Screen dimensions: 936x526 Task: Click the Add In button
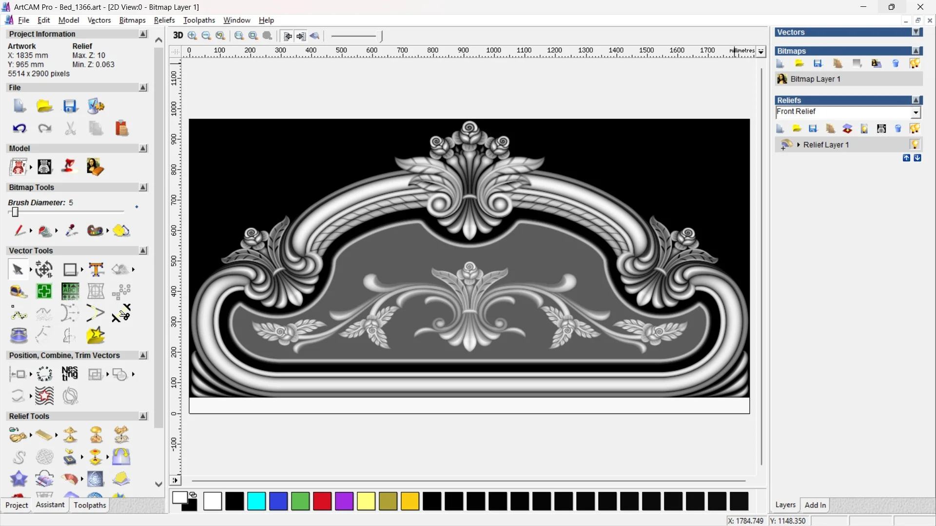[x=815, y=505]
